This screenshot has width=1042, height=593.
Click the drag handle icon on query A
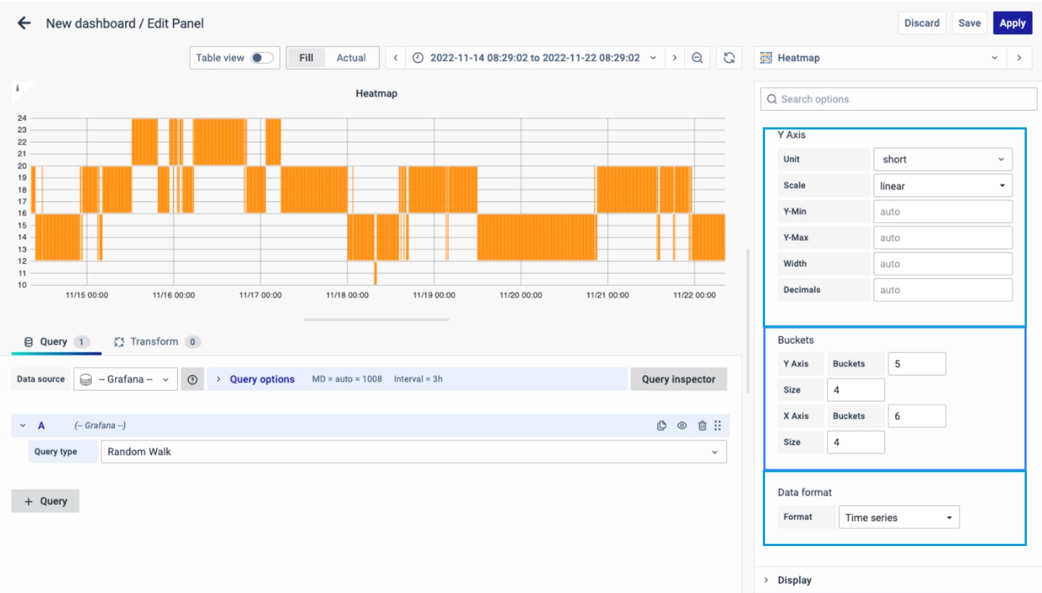coord(718,426)
